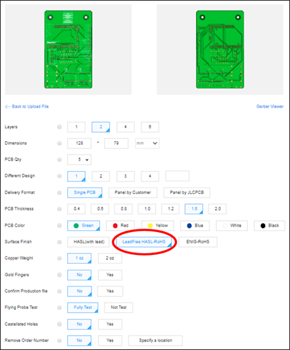This screenshot has width=290, height=350.
Task: Set PCB thickness to 1.6
Action: click(x=194, y=209)
